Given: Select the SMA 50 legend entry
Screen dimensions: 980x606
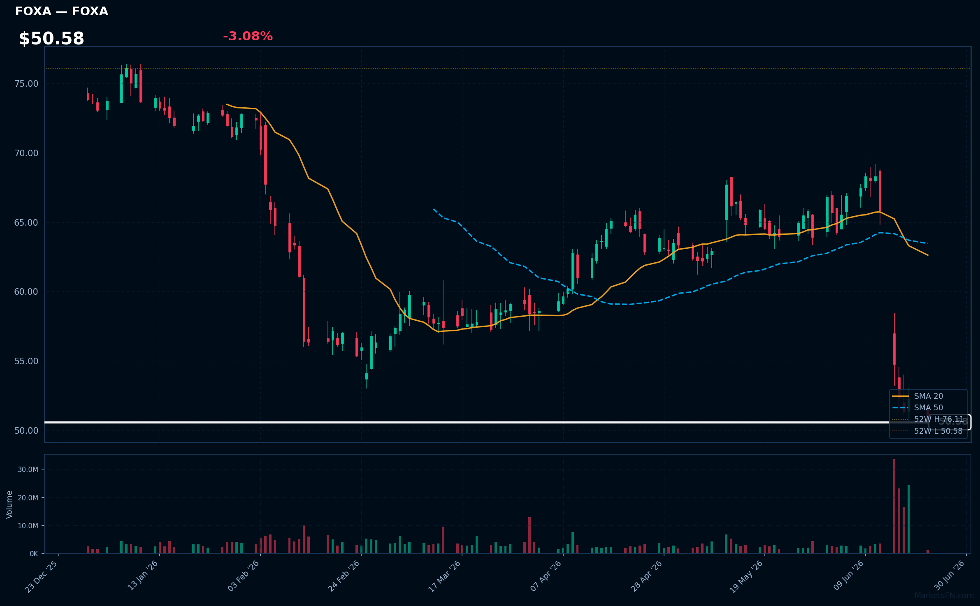Looking at the screenshot, I should pyautogui.click(x=917, y=407).
